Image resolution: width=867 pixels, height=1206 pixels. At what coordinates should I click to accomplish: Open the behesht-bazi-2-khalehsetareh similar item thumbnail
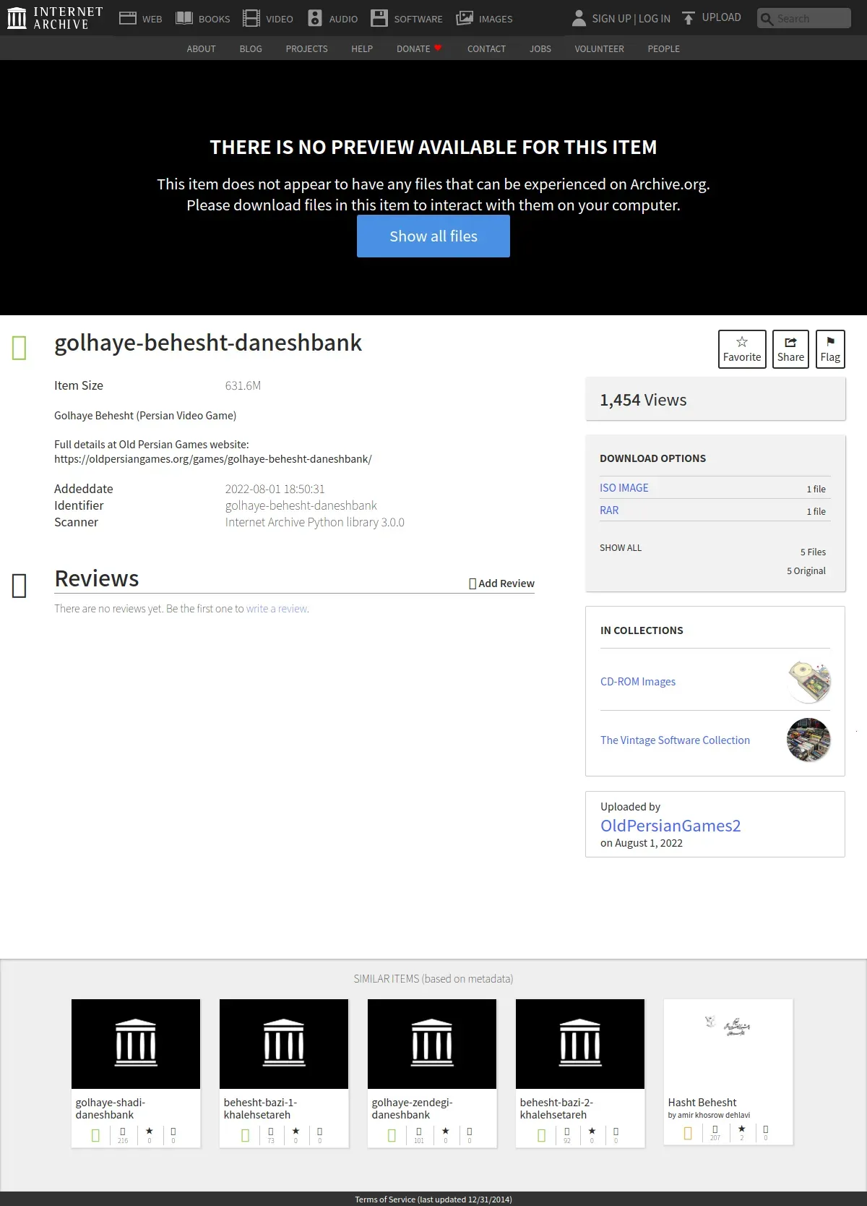(580, 1044)
